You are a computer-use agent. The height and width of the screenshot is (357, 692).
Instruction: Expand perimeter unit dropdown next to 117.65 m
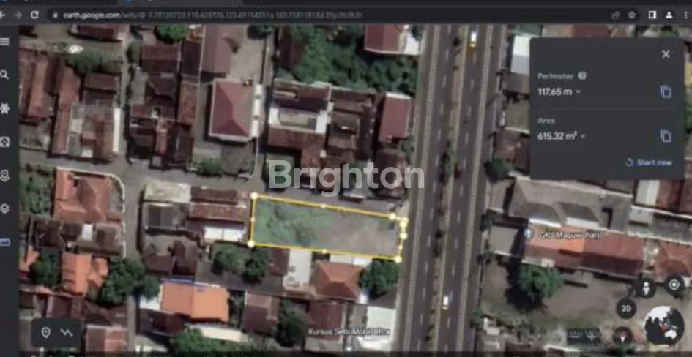click(x=578, y=92)
